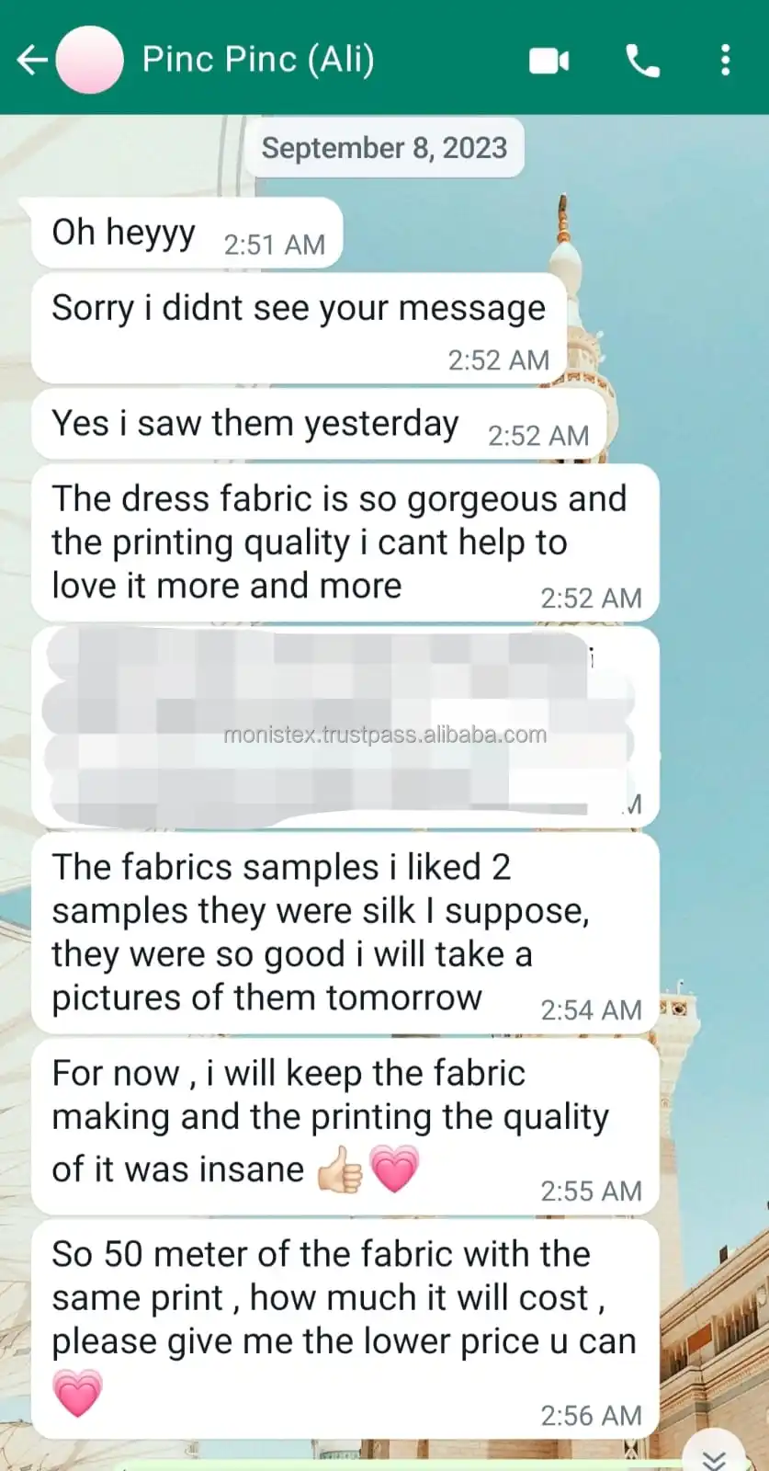Open contact info via the Pinc Pinc (Ali) title
This screenshot has width=769, height=1471.
[258, 60]
